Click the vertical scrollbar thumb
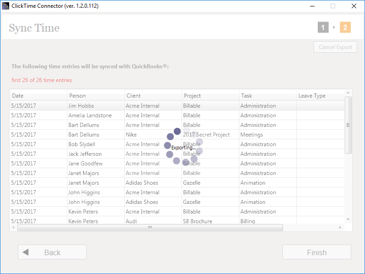Image resolution: width=365 pixels, height=274 pixels. click(x=348, y=125)
